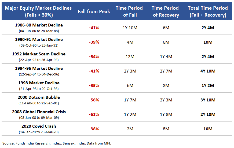Screen dimensions: 234x148
Task: Click the 1990-91 Market Decline row label
Action: coord(39,40)
